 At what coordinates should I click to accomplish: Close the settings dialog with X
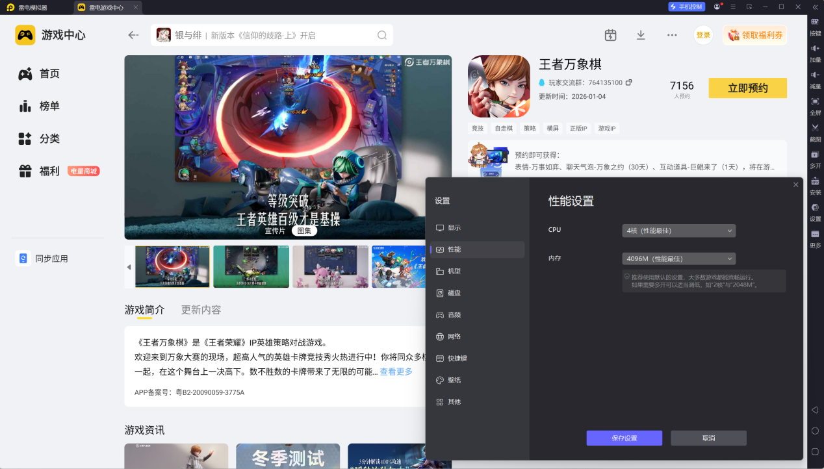tap(796, 185)
